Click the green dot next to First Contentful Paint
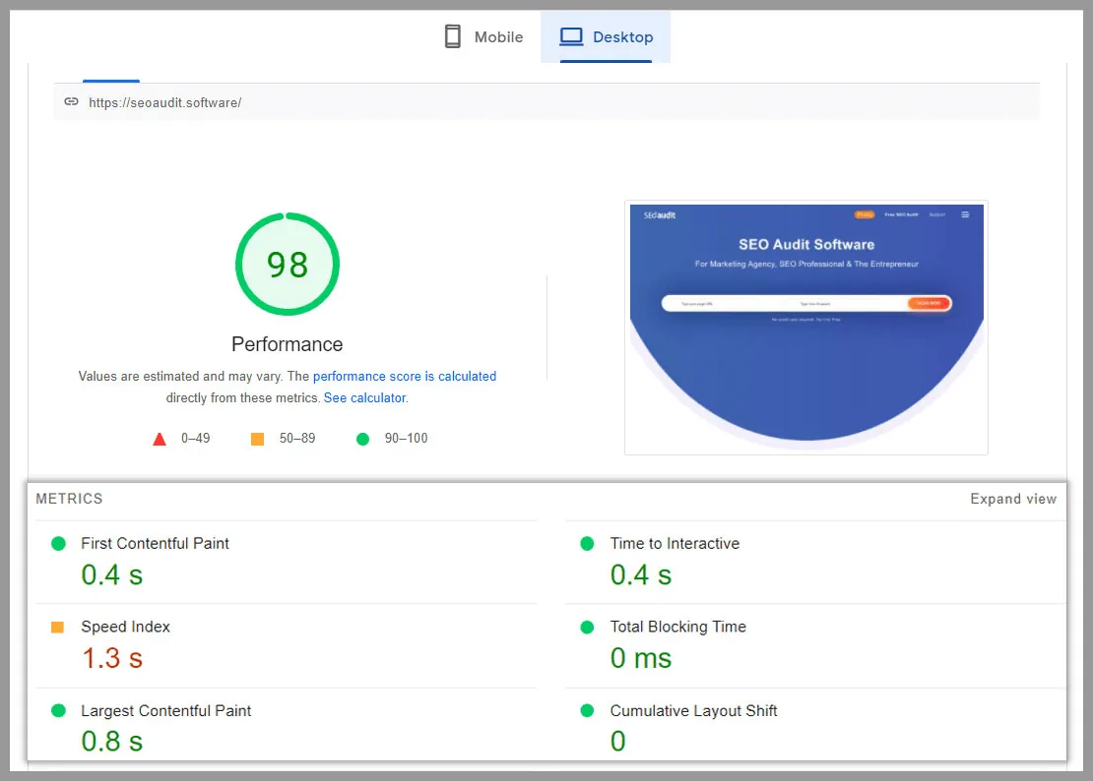Screen dimensions: 1093x781 (x=58, y=544)
